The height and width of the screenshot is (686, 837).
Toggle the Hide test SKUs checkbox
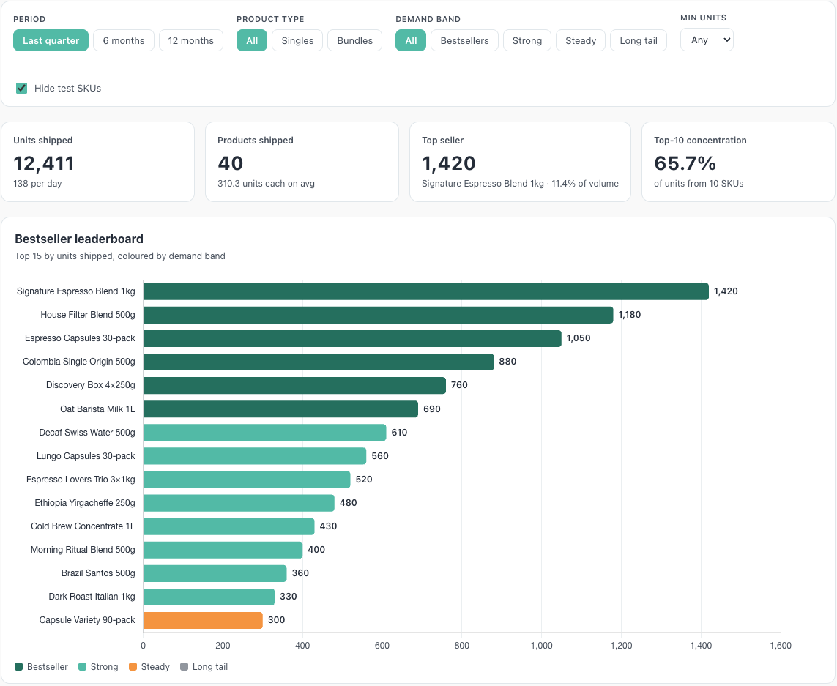[21, 88]
